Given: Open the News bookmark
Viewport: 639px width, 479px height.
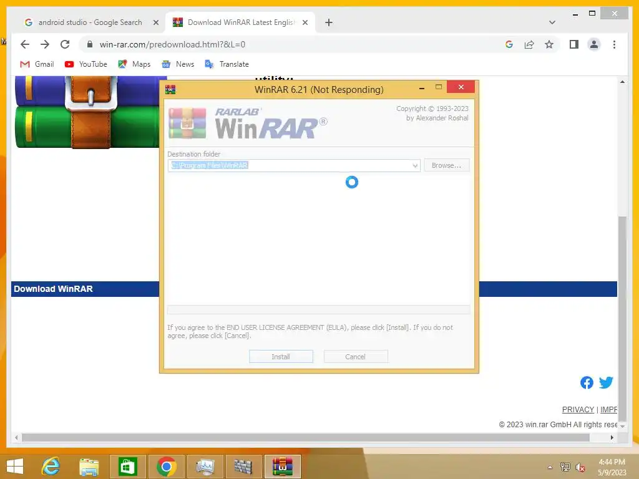Looking at the screenshot, I should pyautogui.click(x=178, y=64).
